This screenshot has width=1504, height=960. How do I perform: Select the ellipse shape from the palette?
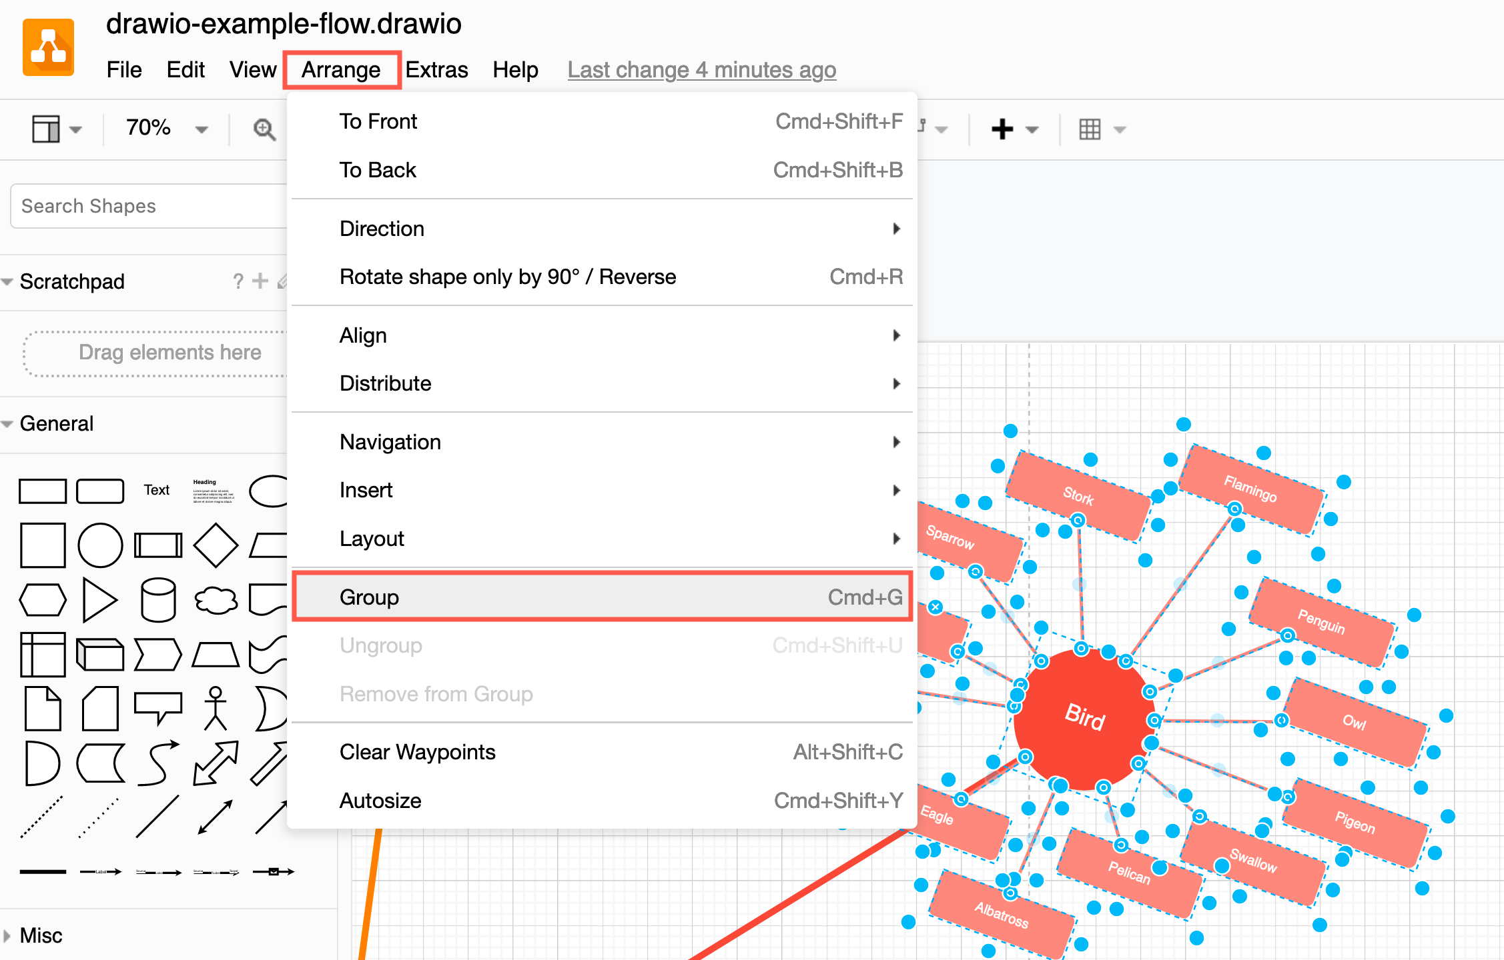point(268,491)
